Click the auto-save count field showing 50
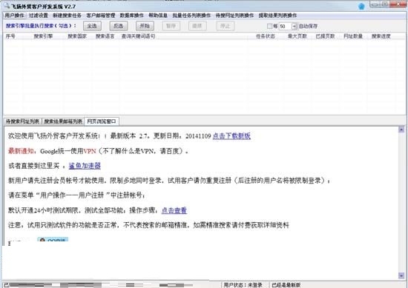The width and height of the screenshot is (408, 288). click(x=285, y=26)
